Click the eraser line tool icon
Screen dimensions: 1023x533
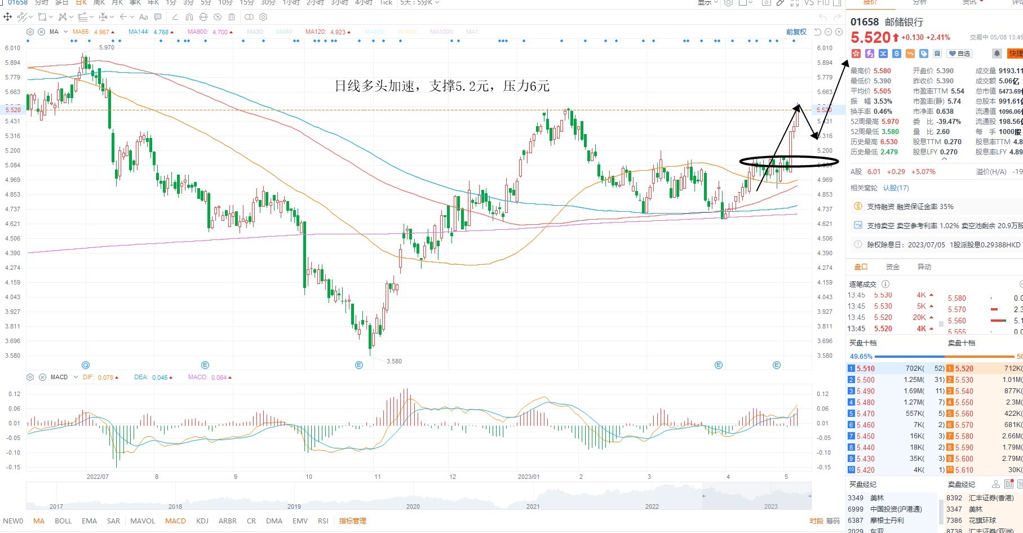(175, 17)
